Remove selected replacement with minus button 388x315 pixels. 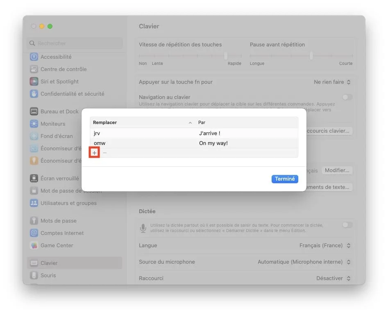pos(104,153)
